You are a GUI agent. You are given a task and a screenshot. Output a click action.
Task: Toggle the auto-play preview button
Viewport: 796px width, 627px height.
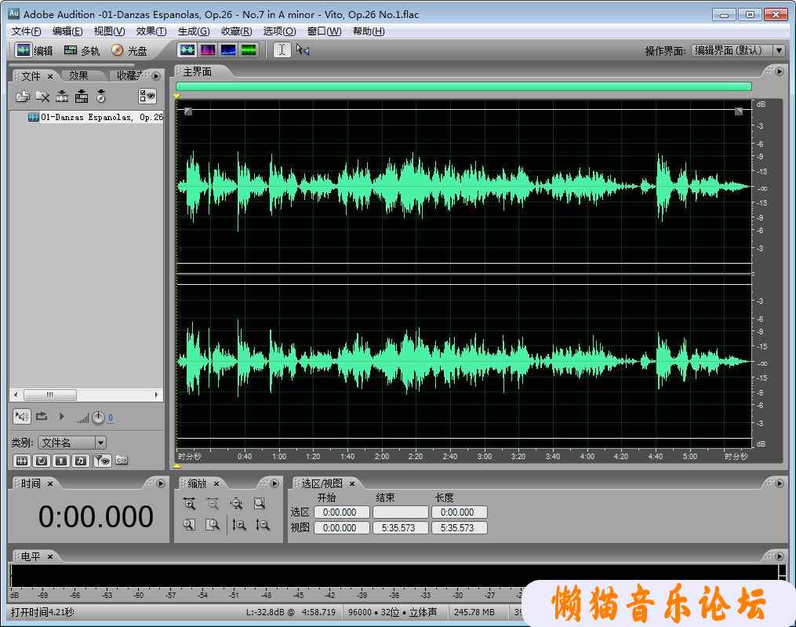click(x=21, y=417)
